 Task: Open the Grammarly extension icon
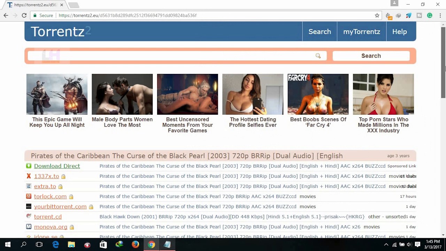[x=430, y=15]
